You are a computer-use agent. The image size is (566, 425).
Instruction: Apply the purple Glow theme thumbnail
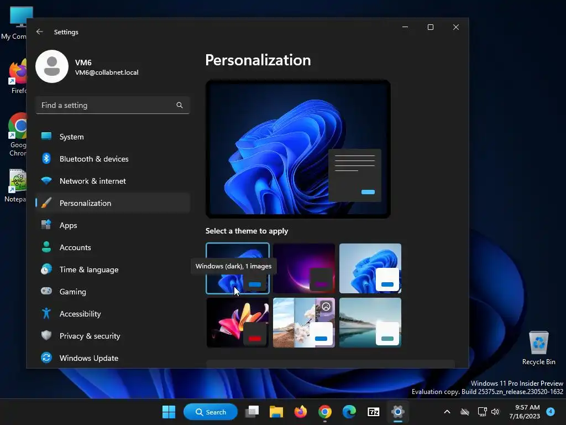pos(304,268)
